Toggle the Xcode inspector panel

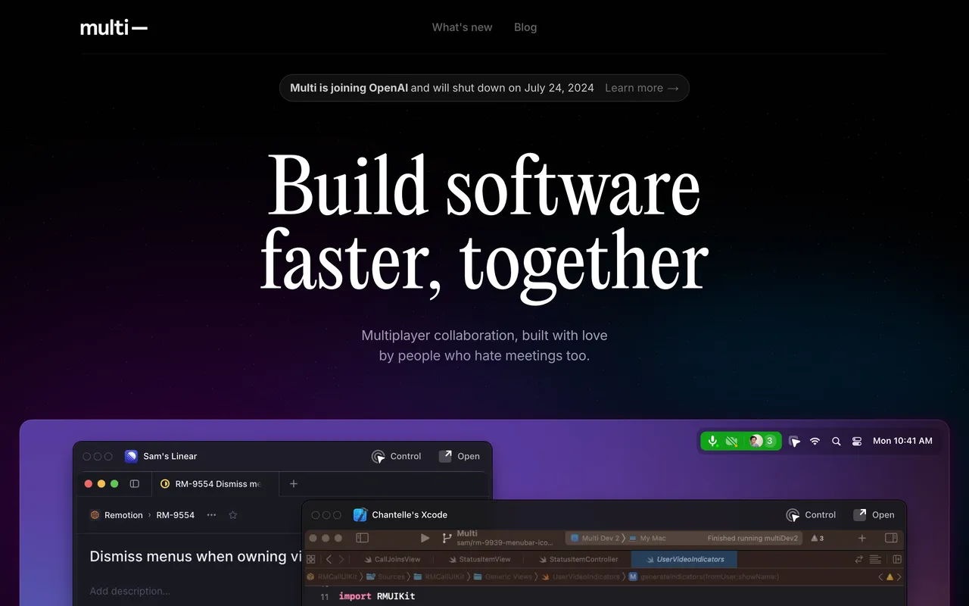pyautogui.click(x=891, y=538)
